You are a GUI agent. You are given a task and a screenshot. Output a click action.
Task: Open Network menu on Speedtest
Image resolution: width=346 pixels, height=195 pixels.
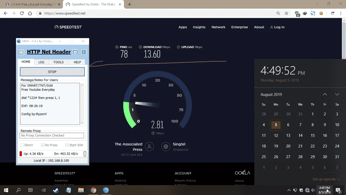click(x=218, y=27)
